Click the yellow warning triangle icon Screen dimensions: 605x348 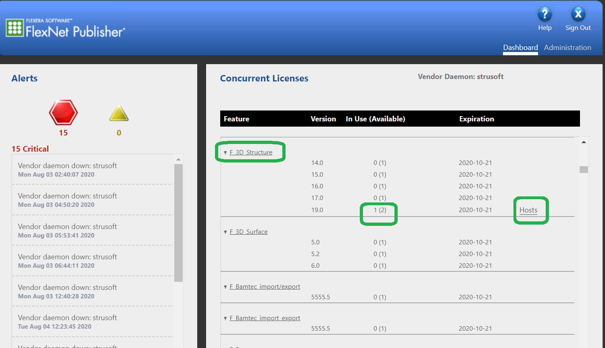[119, 113]
